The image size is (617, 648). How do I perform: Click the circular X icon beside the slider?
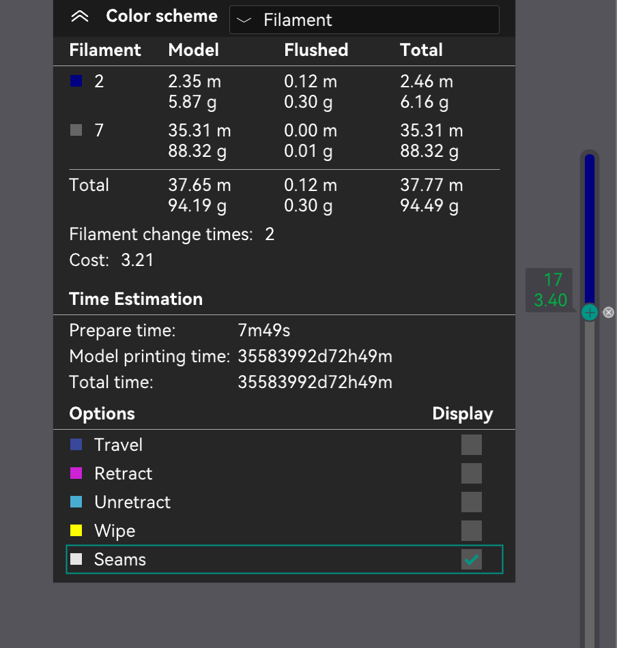click(x=608, y=312)
